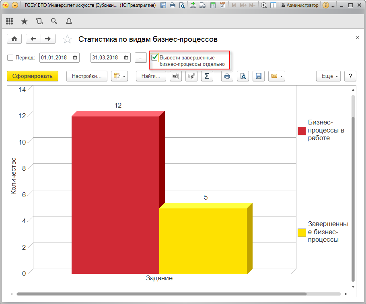This screenshot has width=366, height=304.
Task: Navigate forward with right arrow
Action: click(48, 39)
